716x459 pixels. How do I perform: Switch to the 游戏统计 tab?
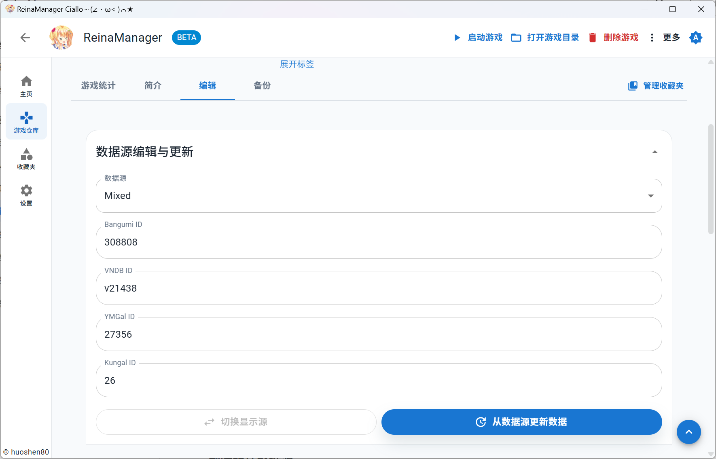click(x=98, y=86)
